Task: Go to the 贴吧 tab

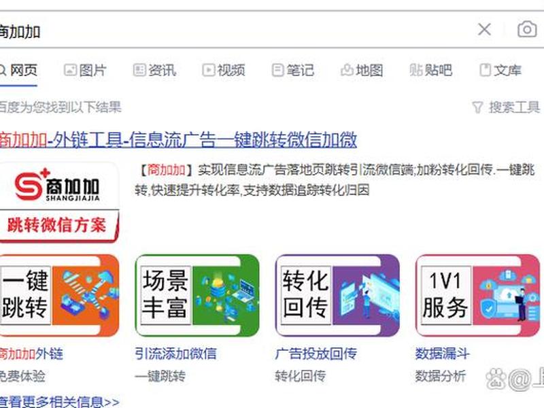Action: [x=431, y=71]
